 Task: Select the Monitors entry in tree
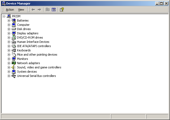22,59
